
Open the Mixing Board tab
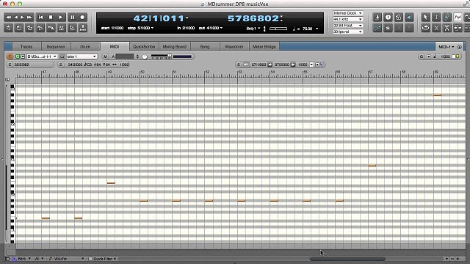tap(175, 46)
